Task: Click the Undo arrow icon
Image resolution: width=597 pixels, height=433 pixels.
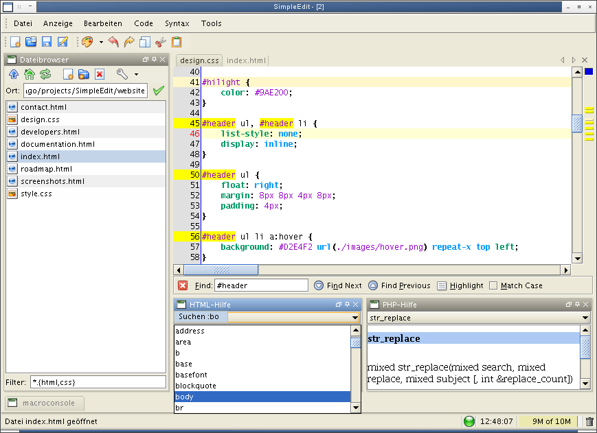Action: tap(113, 42)
